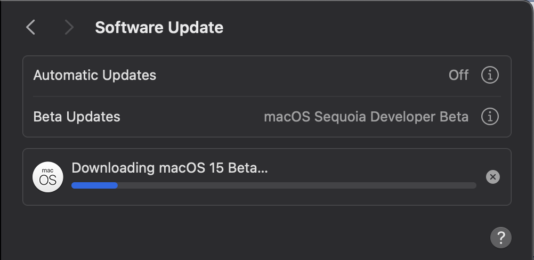Click Downloading macOS 15 Beta text
534x260 pixels.
coord(169,168)
